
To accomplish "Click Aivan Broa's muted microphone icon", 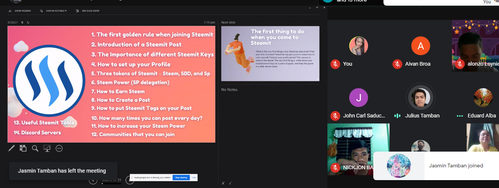I will point(397,64).
